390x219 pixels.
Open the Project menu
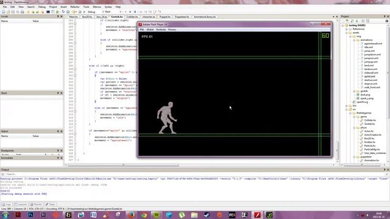pyautogui.click(x=53, y=7)
